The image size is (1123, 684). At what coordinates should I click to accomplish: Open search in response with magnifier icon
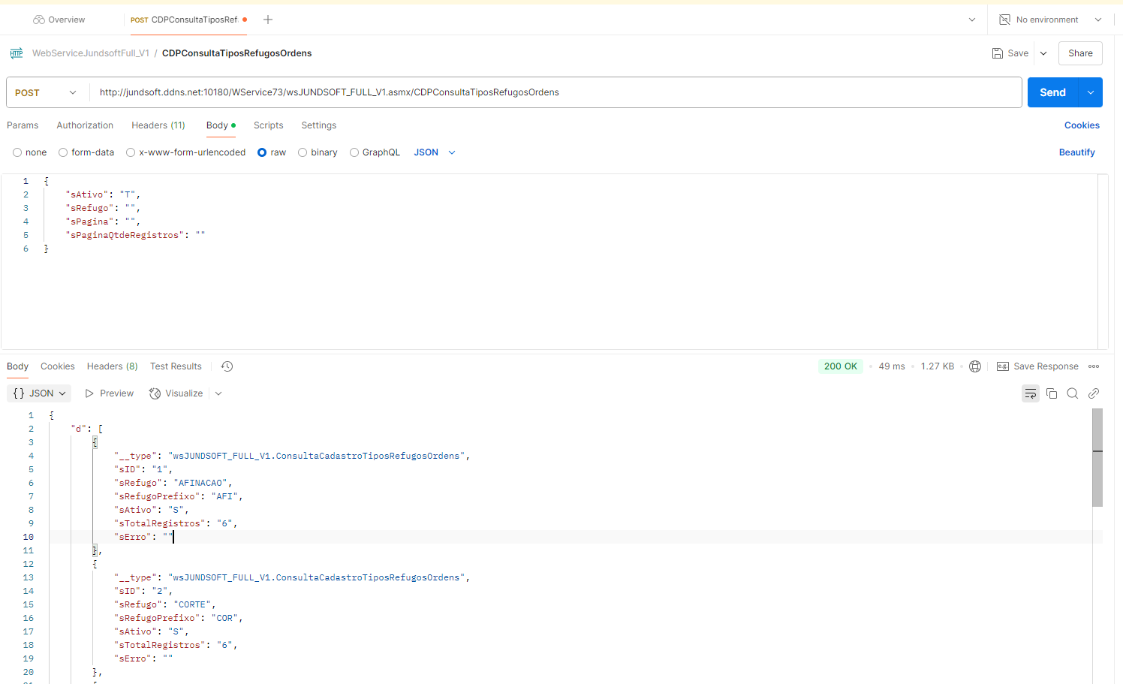pos(1073,393)
